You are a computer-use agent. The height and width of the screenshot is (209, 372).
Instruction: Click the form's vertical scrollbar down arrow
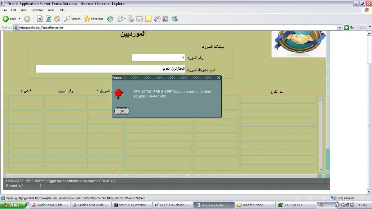[321, 170]
